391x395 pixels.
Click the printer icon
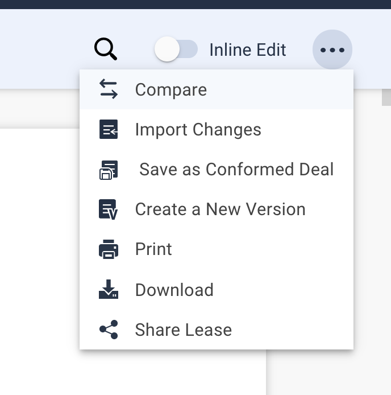[x=109, y=249]
